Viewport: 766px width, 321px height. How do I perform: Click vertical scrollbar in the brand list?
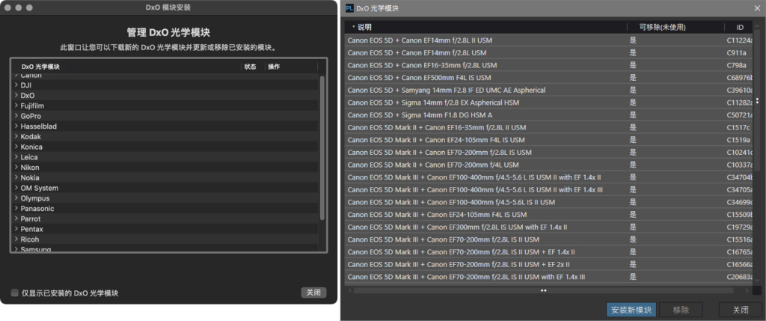[x=322, y=147]
